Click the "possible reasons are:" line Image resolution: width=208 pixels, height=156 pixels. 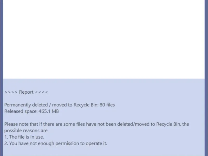click(x=27, y=130)
